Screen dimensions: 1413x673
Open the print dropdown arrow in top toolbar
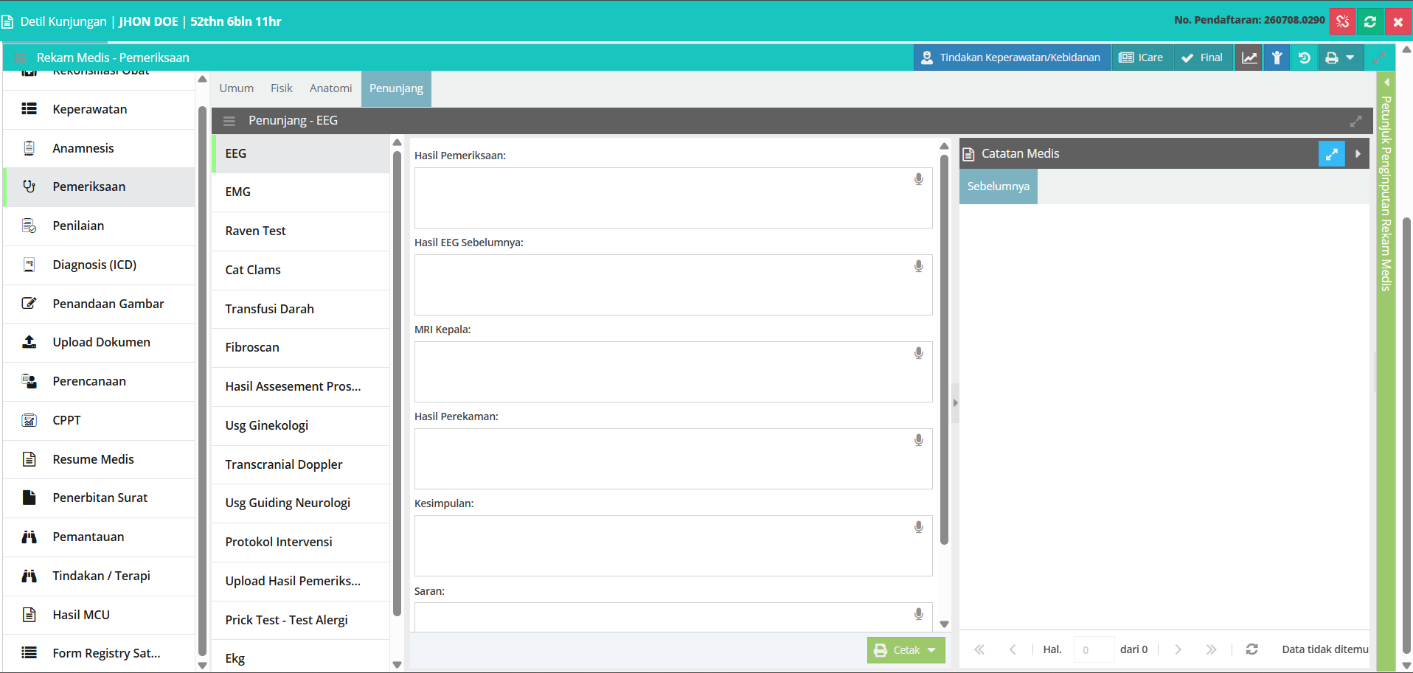pyautogui.click(x=1350, y=57)
